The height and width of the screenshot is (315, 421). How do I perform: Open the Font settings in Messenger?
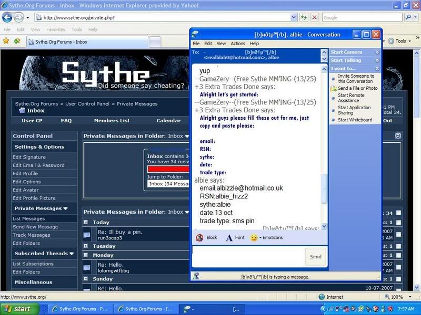click(x=235, y=238)
